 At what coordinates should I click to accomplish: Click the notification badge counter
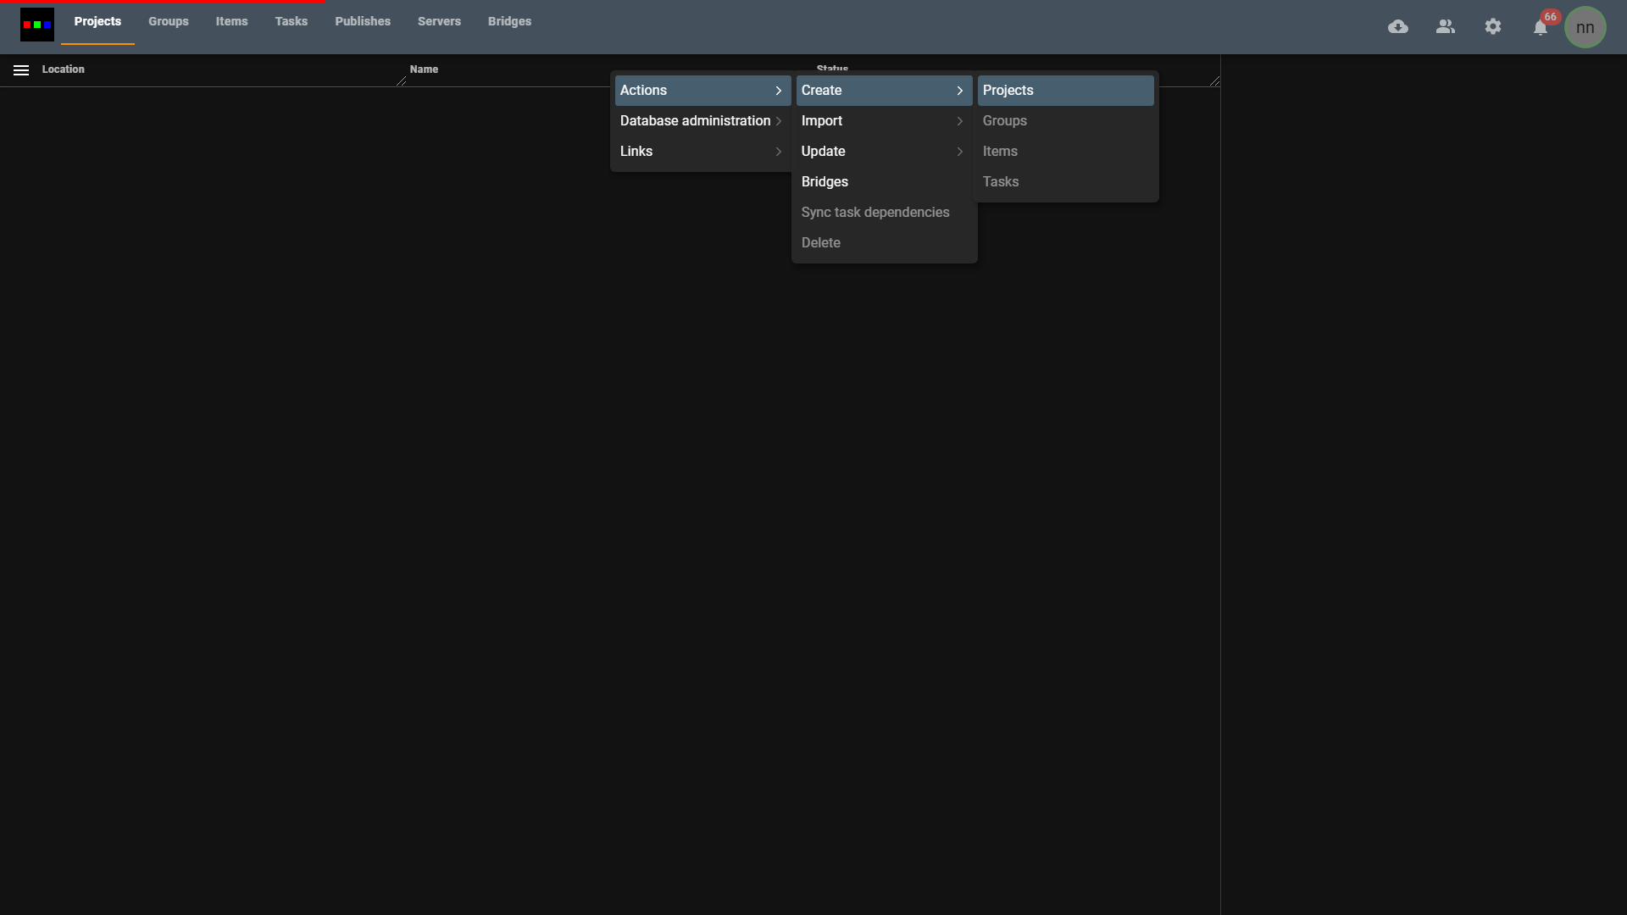click(x=1549, y=16)
